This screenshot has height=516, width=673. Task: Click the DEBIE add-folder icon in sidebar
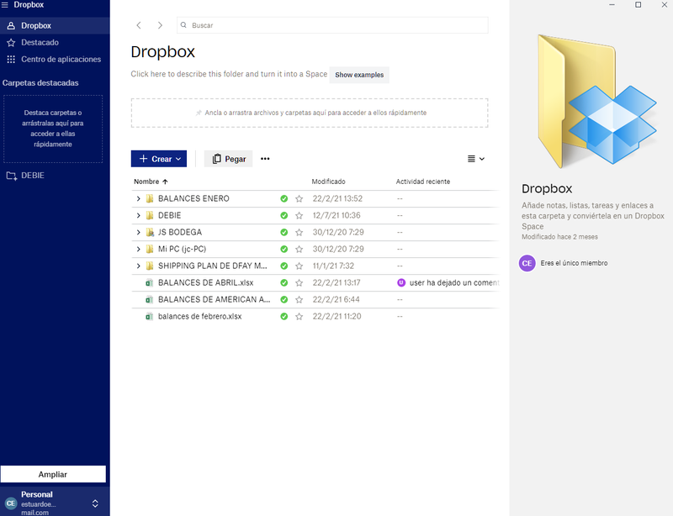(x=11, y=176)
